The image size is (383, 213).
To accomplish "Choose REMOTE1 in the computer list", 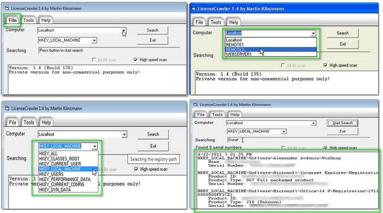I will (270, 45).
